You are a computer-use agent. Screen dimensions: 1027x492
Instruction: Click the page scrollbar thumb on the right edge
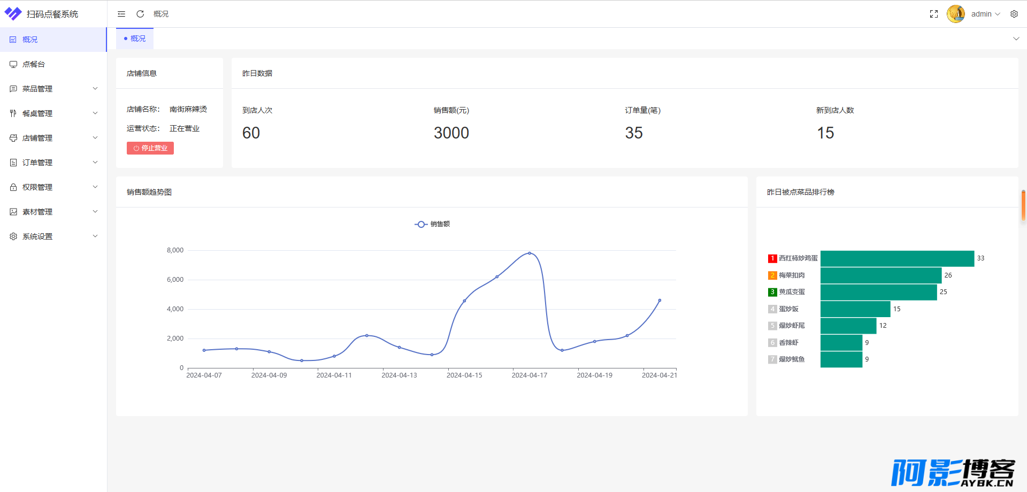click(1024, 205)
